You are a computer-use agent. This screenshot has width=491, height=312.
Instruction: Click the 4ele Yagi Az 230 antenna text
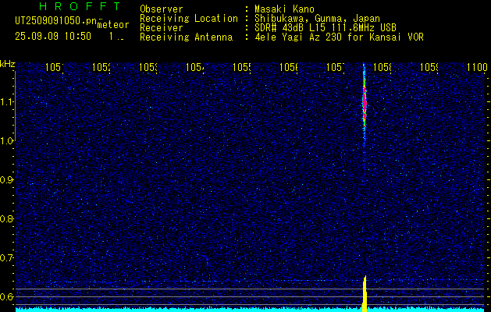click(339, 37)
